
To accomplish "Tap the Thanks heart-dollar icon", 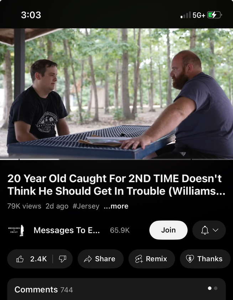I will click(190, 259).
